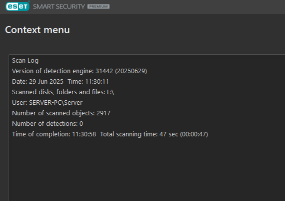Select the Scanned disks, folders and files line

point(63,92)
